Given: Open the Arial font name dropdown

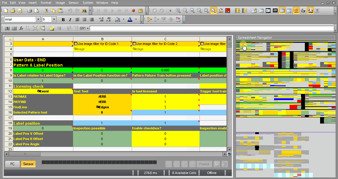Looking at the screenshot, I should coord(38,20).
